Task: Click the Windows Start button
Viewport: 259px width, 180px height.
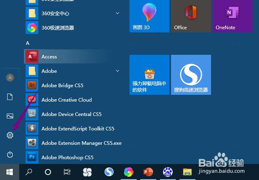Action: point(10,172)
